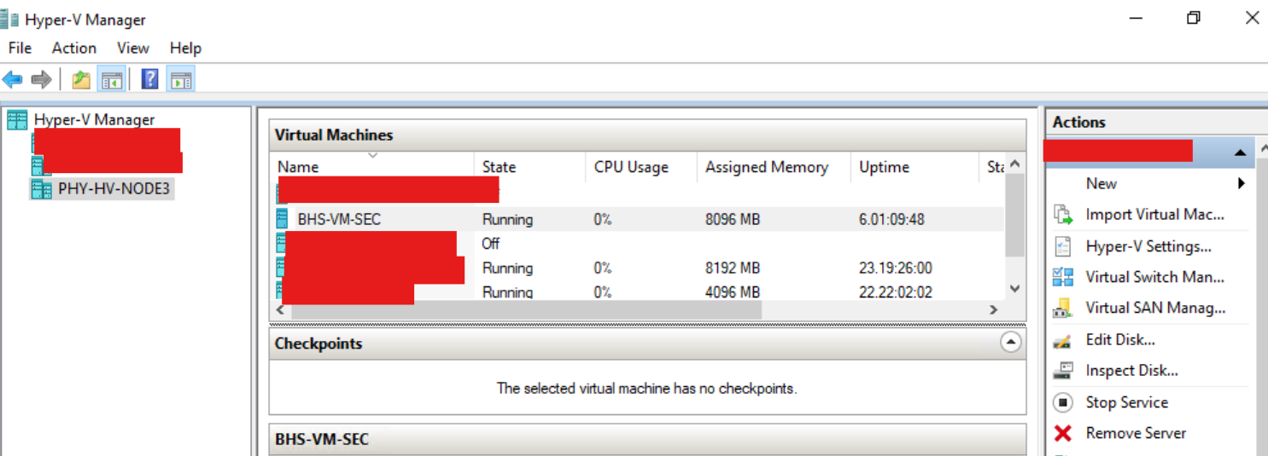Open the Help menu

pos(185,49)
